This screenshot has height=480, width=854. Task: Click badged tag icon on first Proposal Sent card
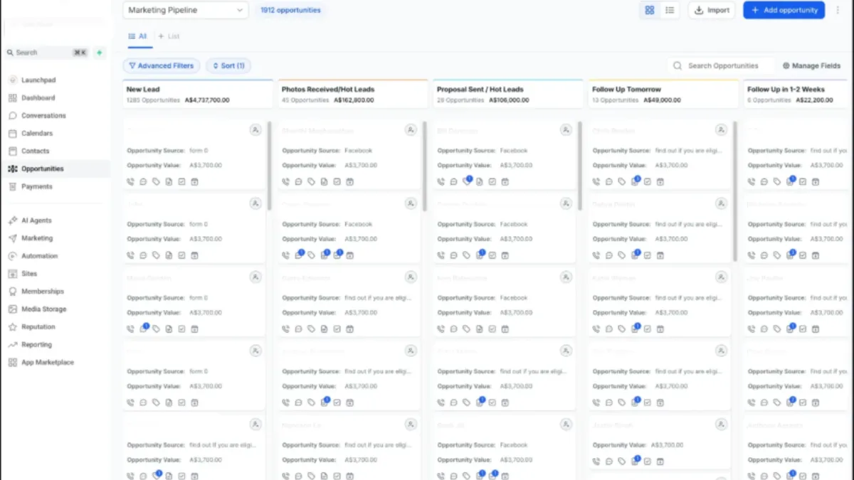(x=467, y=181)
